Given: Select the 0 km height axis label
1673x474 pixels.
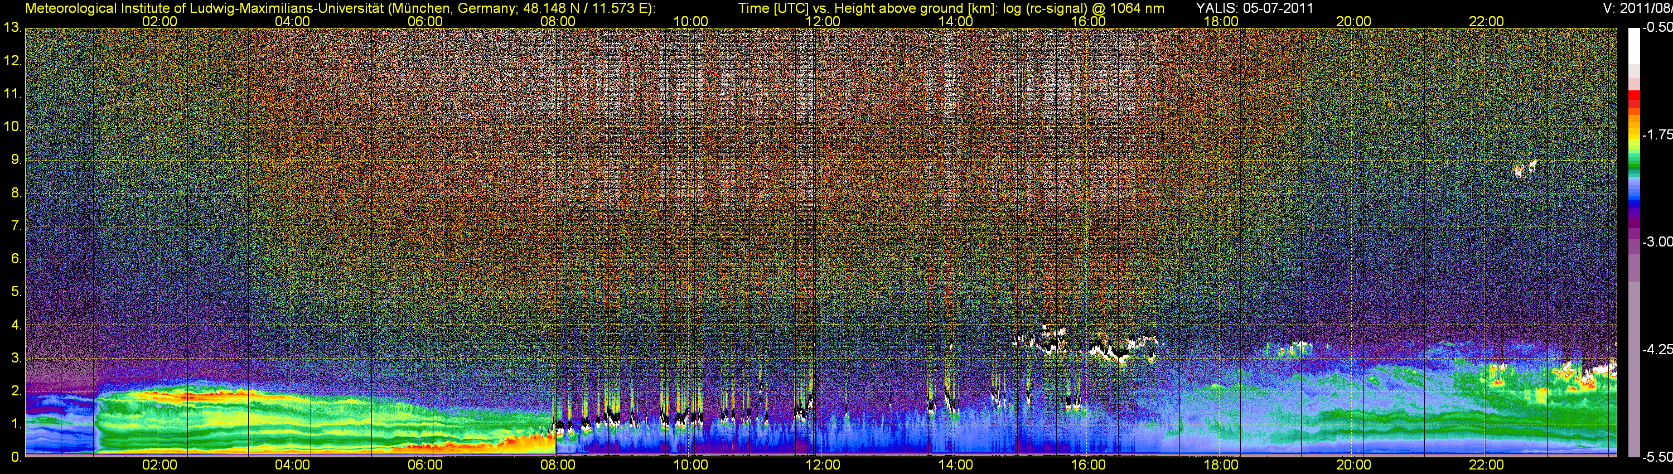Looking at the screenshot, I should click(16, 457).
